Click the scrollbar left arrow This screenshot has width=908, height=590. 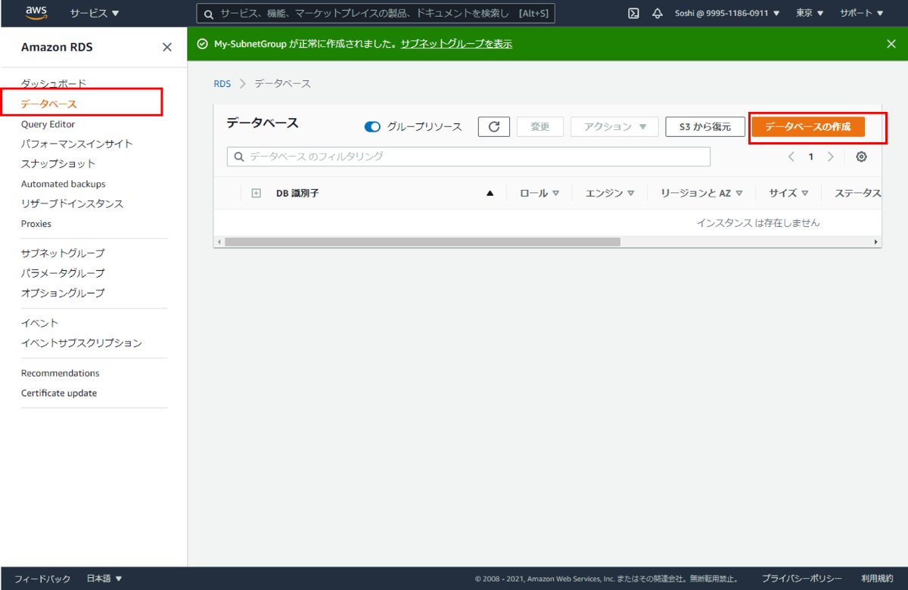219,242
